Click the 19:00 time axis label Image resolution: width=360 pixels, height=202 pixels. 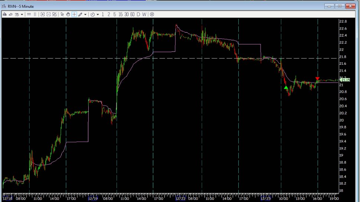[334, 199]
